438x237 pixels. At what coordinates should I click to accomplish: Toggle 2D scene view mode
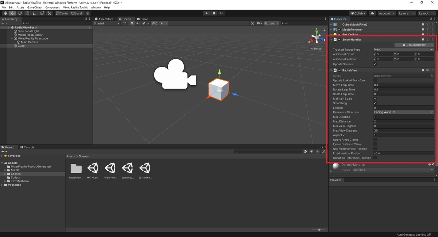125,23
